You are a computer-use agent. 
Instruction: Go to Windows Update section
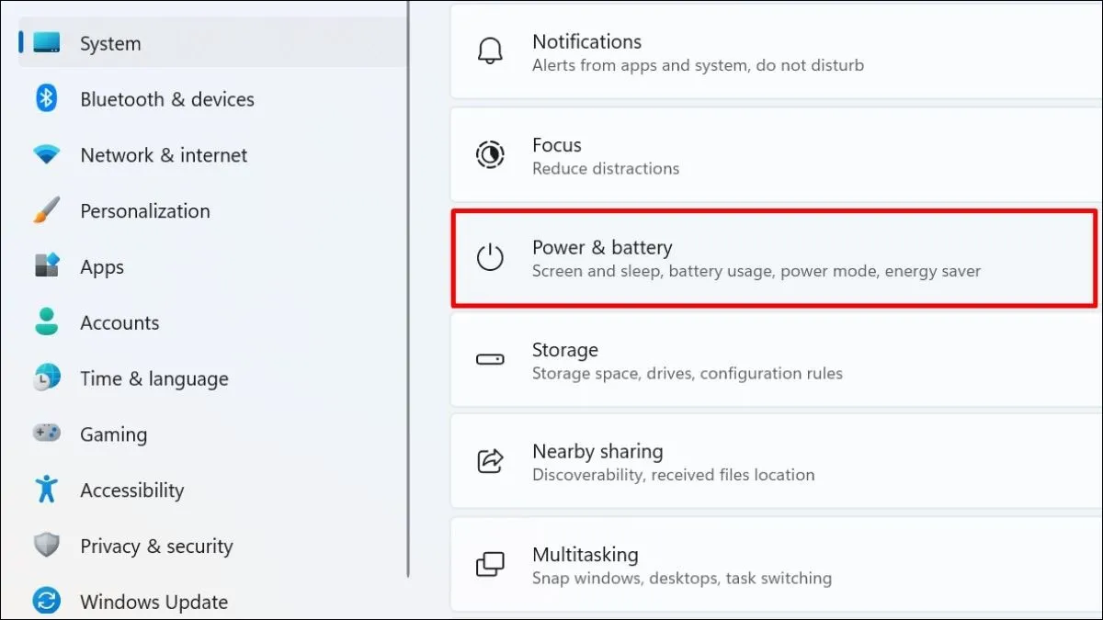(x=154, y=602)
